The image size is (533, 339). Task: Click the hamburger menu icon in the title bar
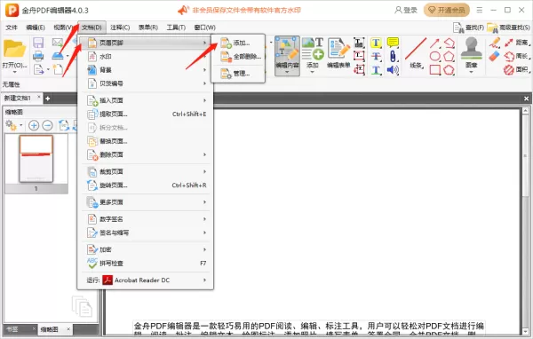pyautogui.click(x=480, y=10)
